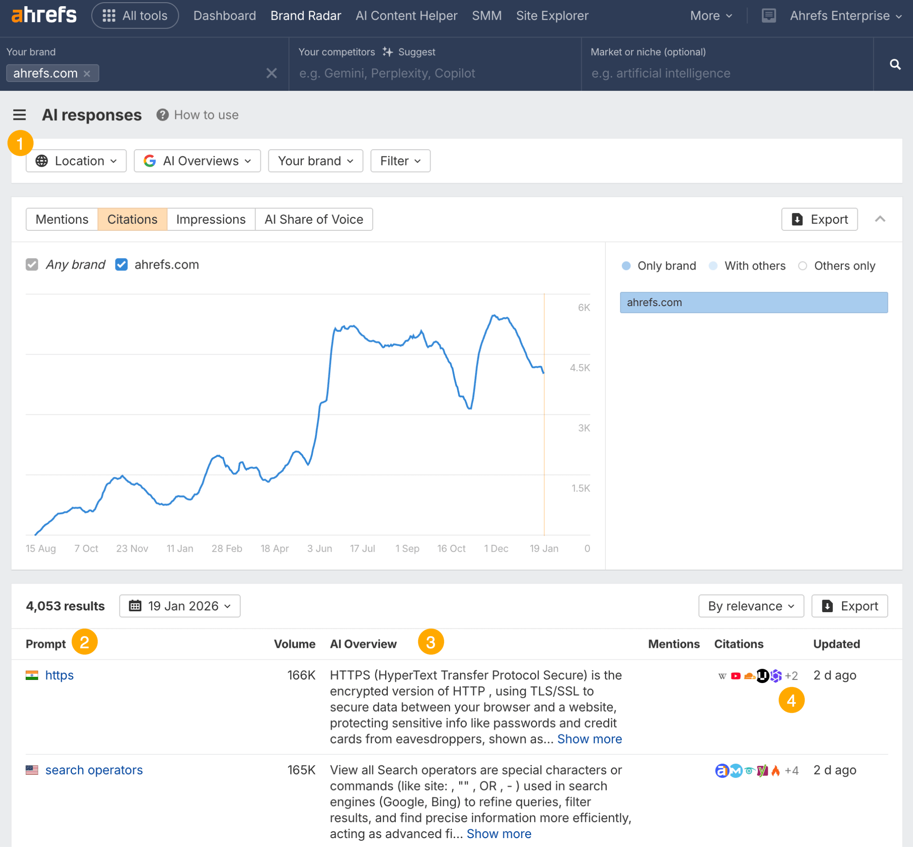
Task: Click the Cloudflare citation favicon
Action: coord(750,676)
